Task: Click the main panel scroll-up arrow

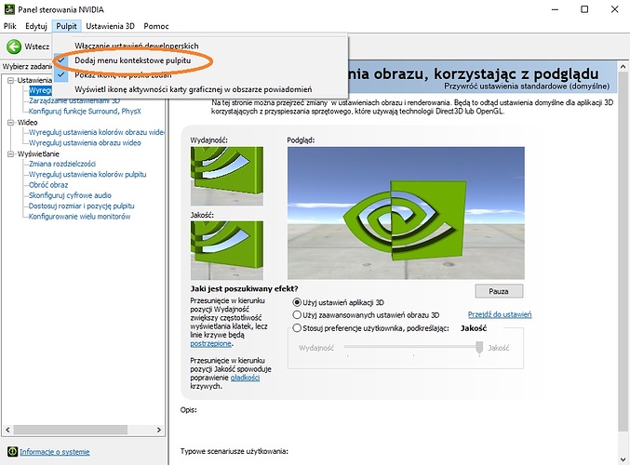Action: click(623, 66)
